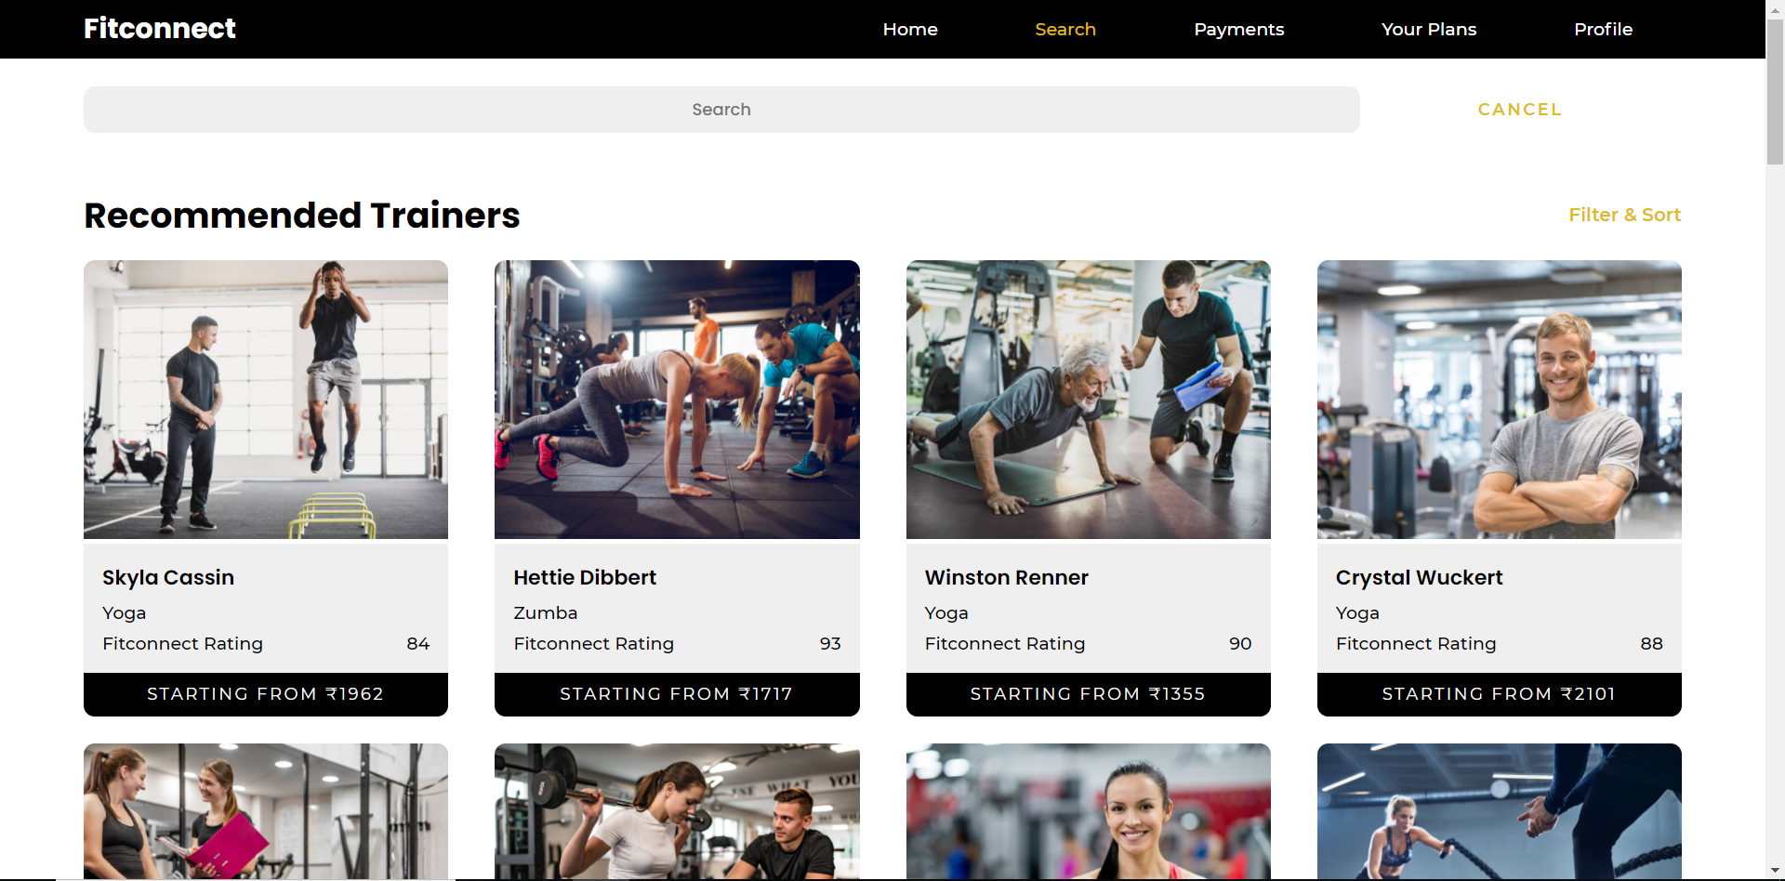This screenshot has height=881, width=1785.
Task: Open the Profile page
Action: click(x=1603, y=29)
